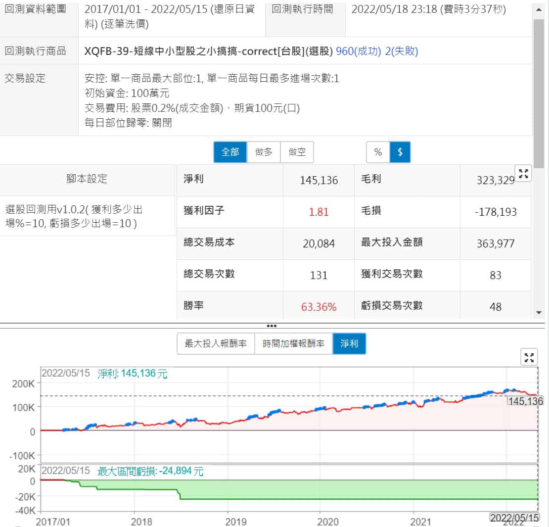Image resolution: width=549 pixels, height=527 pixels.
Task: Expand the statistics table to fullscreen
Action: (523, 174)
